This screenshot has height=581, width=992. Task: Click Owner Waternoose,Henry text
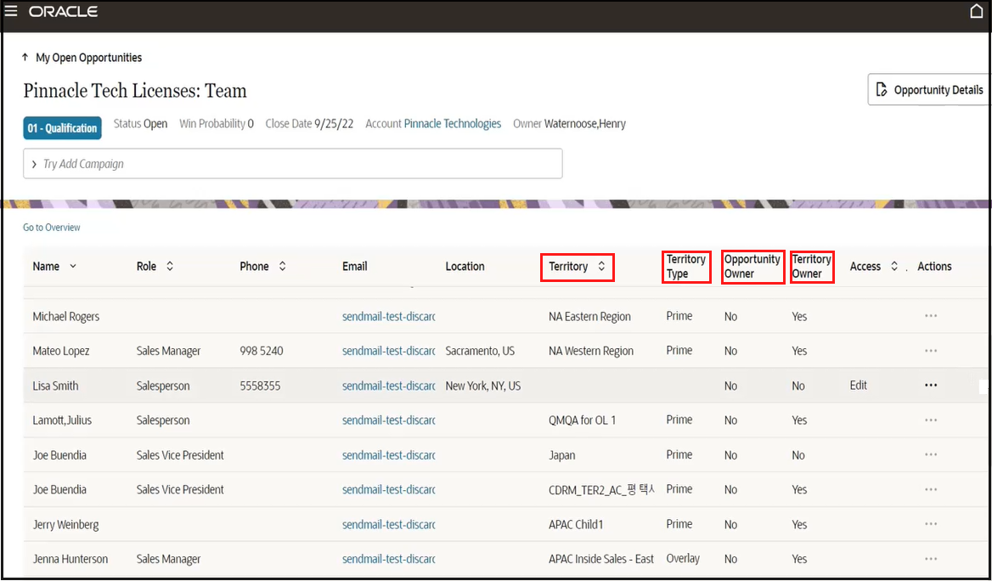point(569,123)
